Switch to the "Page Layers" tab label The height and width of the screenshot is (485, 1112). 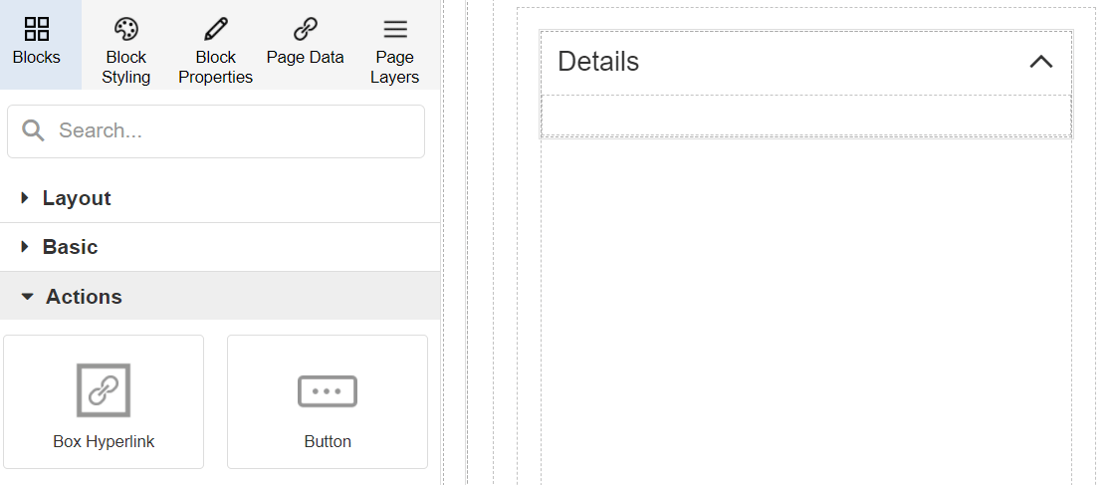coord(395,67)
